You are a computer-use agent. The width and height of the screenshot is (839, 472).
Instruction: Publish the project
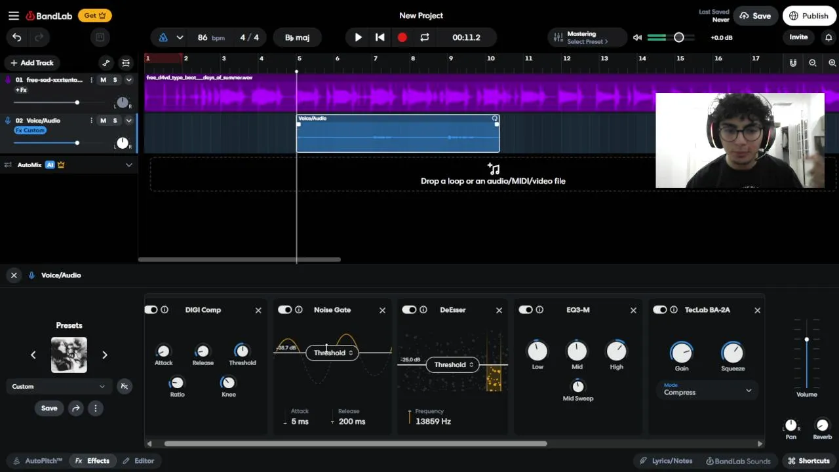pyautogui.click(x=809, y=16)
